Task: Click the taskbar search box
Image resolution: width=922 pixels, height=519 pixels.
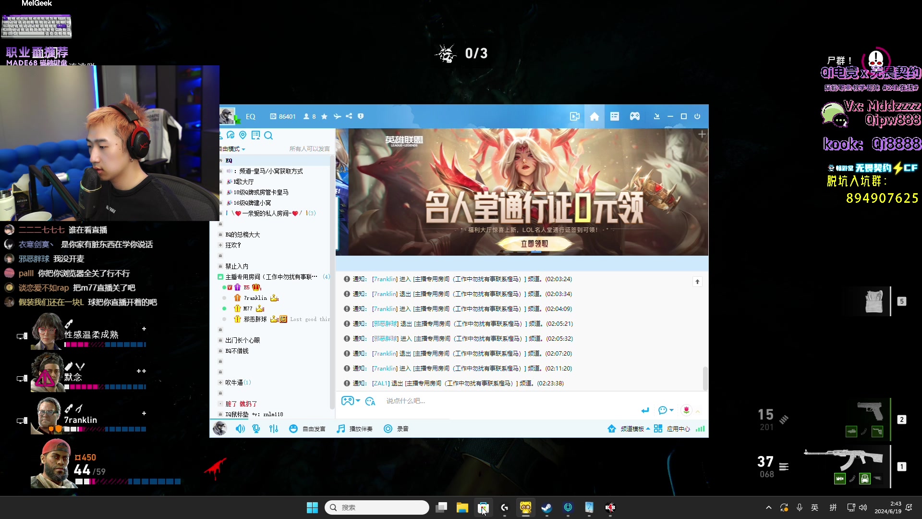Action: coord(377,507)
